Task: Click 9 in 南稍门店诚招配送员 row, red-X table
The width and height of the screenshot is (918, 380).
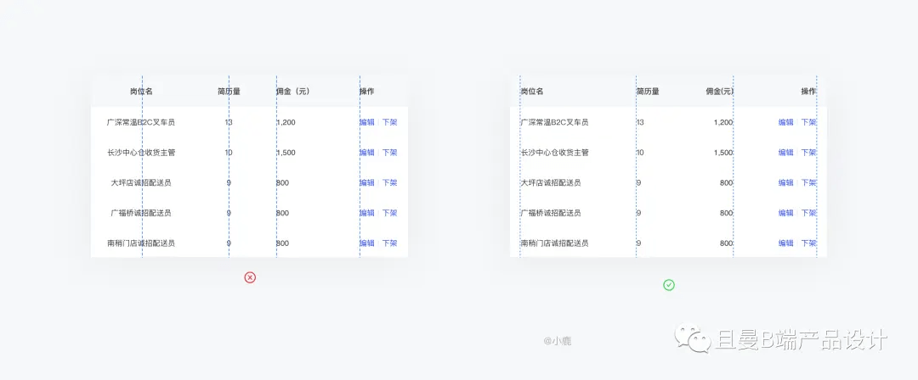Action: tap(229, 243)
